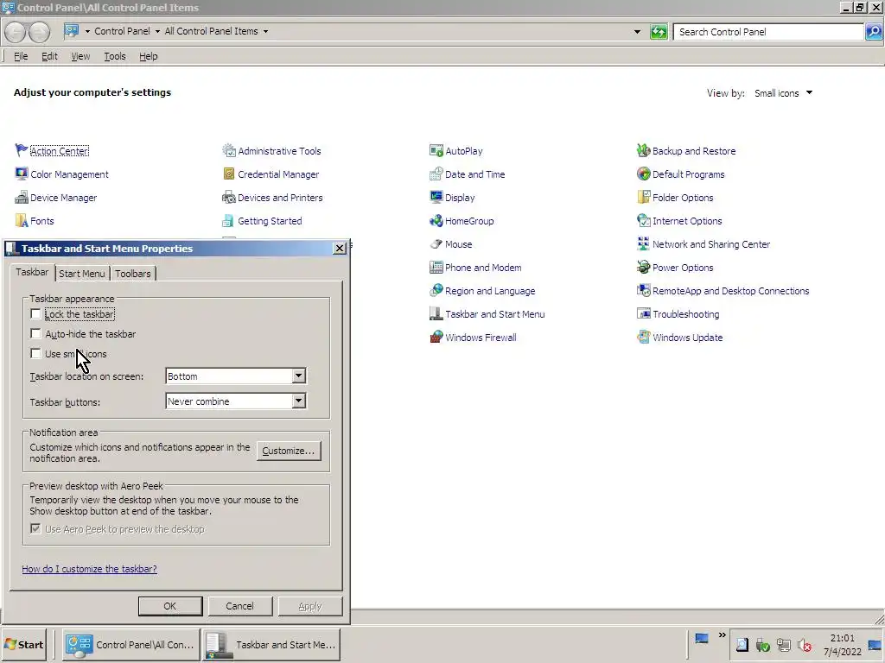Click the Apply button
The width and height of the screenshot is (885, 663).
(x=310, y=606)
